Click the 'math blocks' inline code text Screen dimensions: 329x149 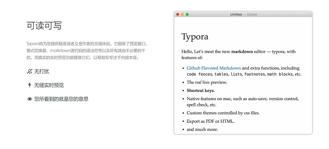click(x=280, y=74)
